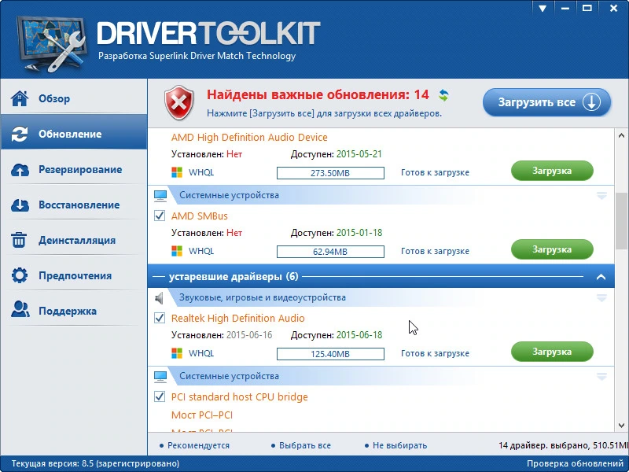Click Windows logo in AMD High Definition Audio row

tap(176, 172)
